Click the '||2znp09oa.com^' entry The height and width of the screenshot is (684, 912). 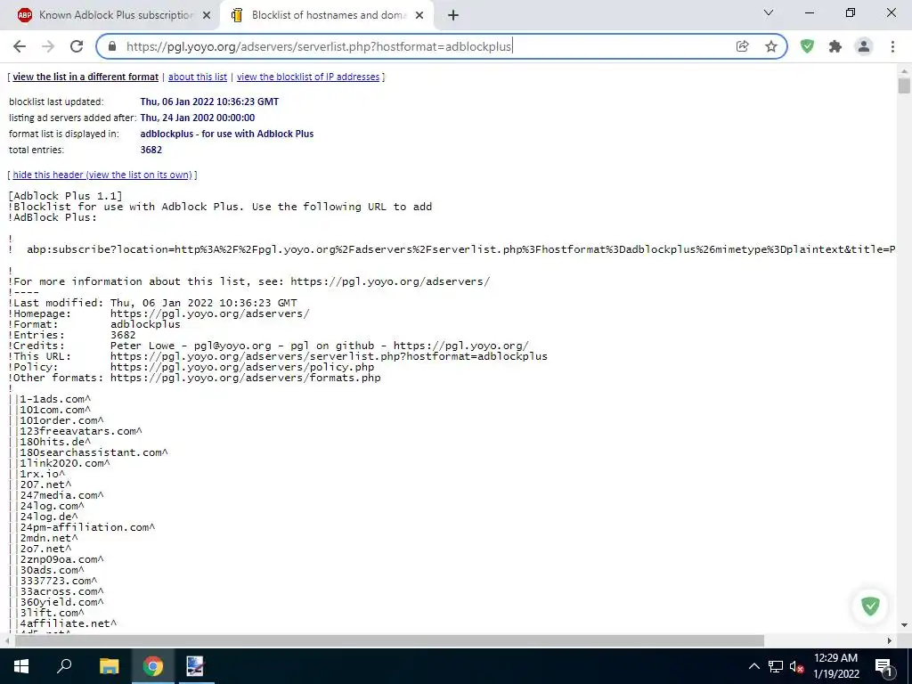[x=56, y=559]
